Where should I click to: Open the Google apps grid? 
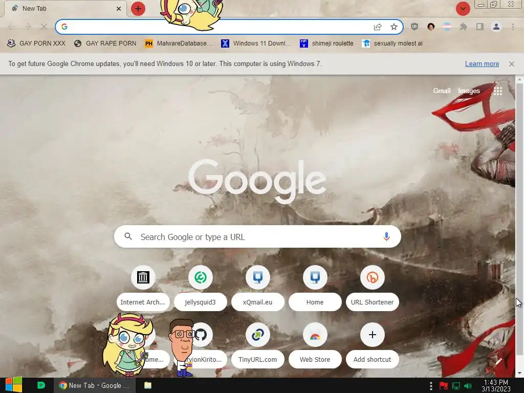pos(498,91)
